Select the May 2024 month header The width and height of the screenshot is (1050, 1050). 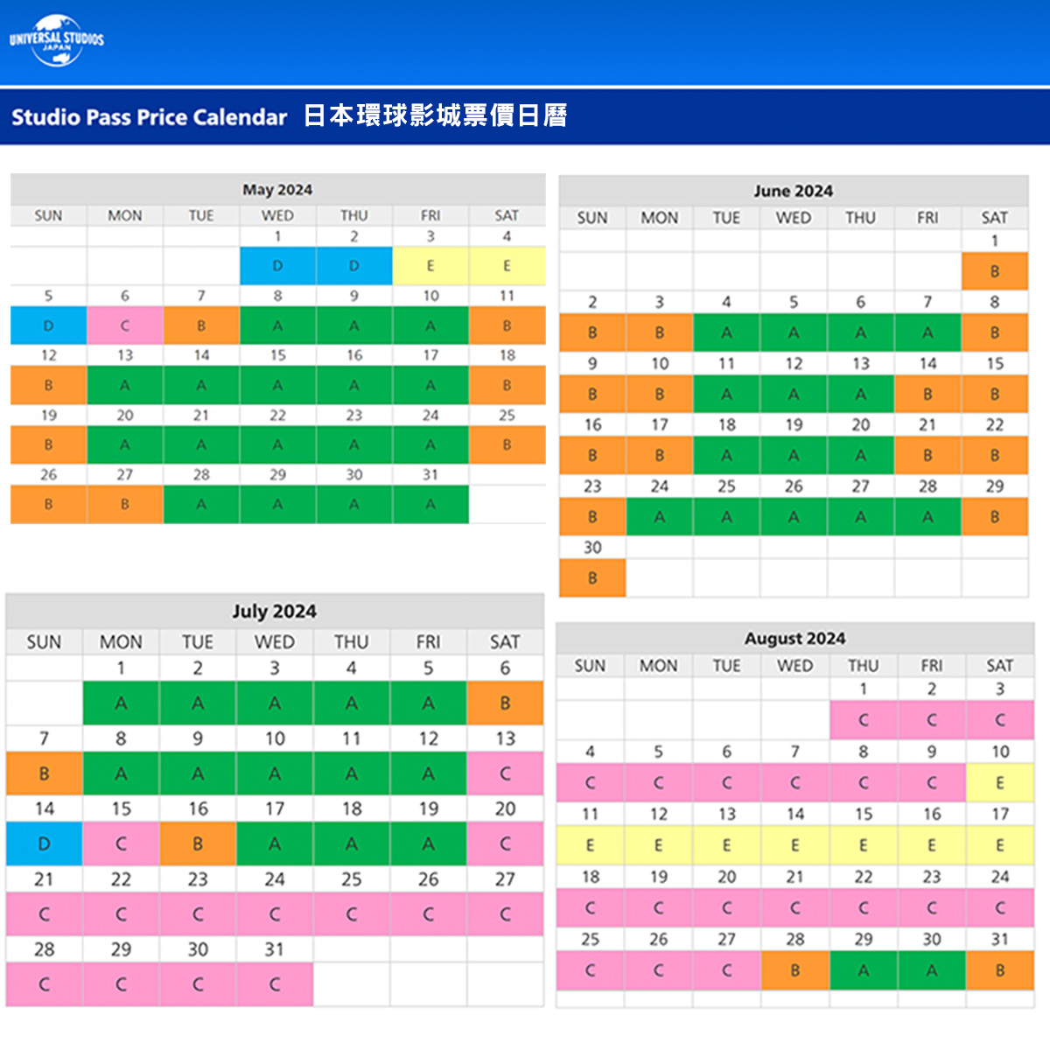[x=277, y=190]
